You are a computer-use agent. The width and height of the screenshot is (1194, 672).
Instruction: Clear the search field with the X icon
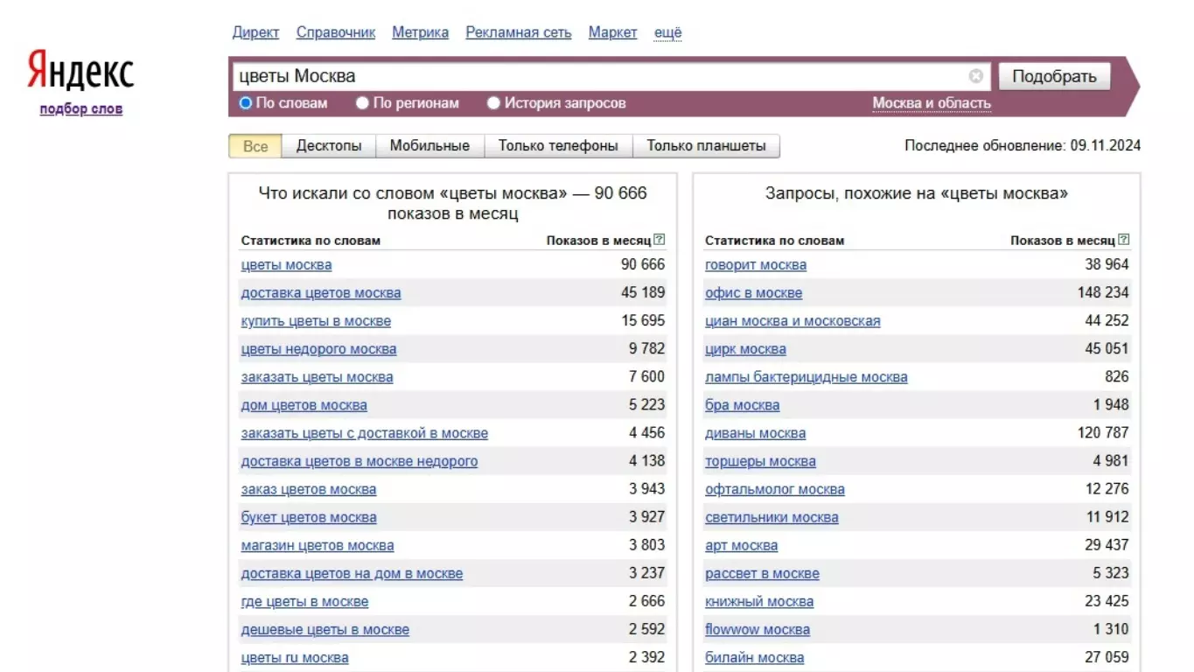coord(975,76)
